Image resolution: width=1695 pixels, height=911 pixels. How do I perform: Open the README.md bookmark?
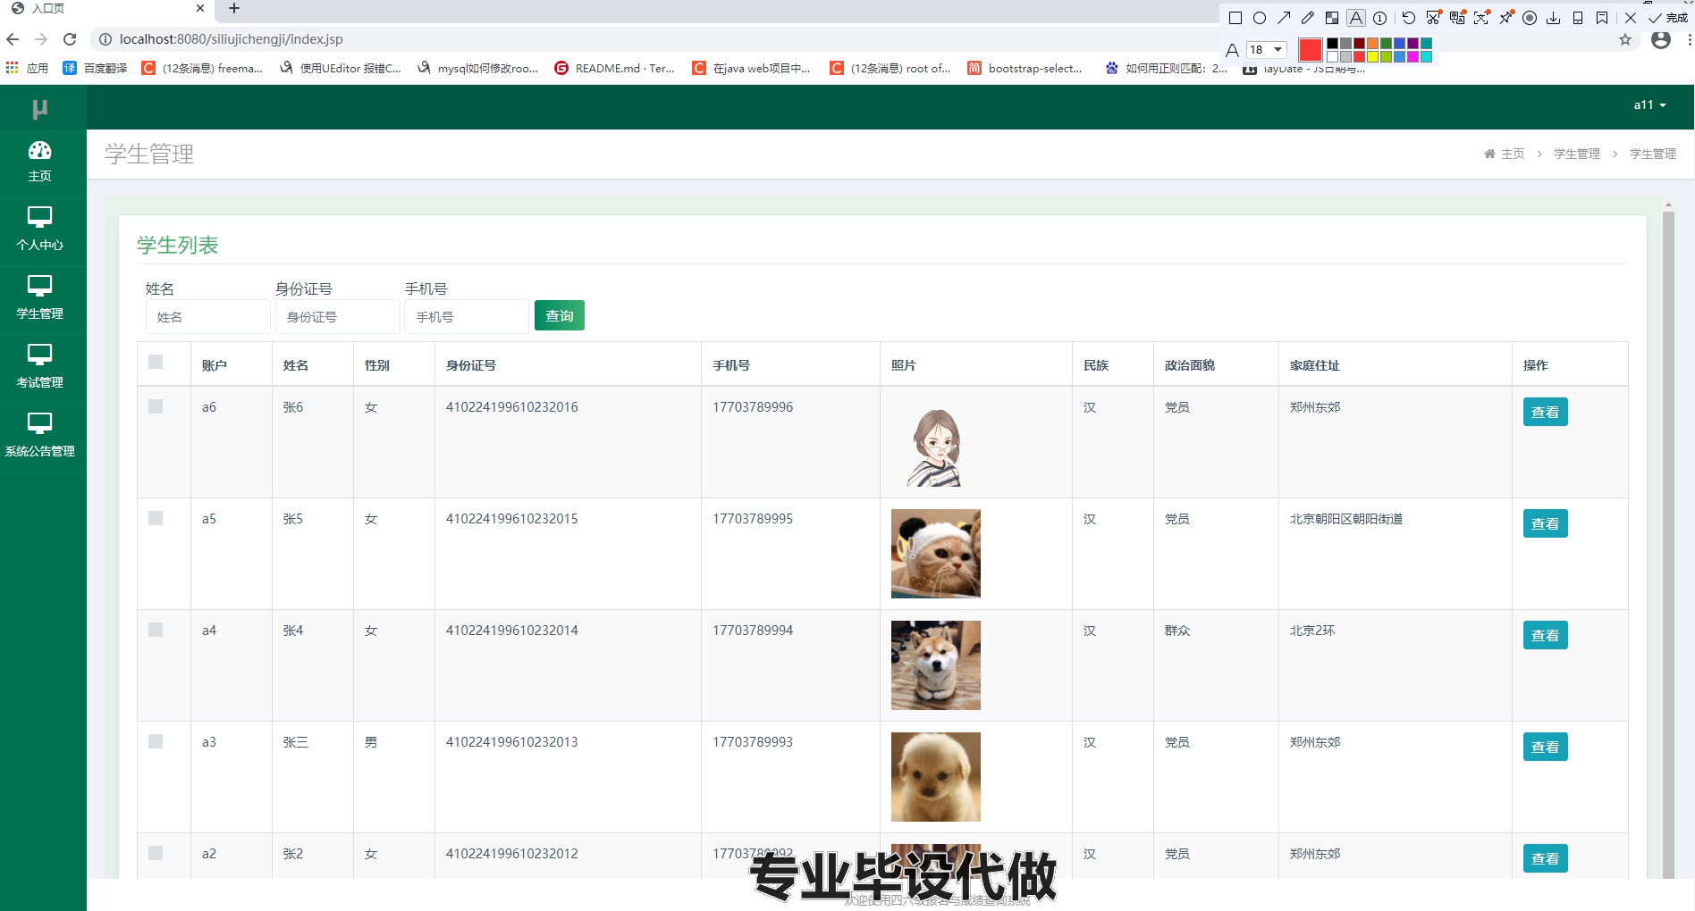615,68
